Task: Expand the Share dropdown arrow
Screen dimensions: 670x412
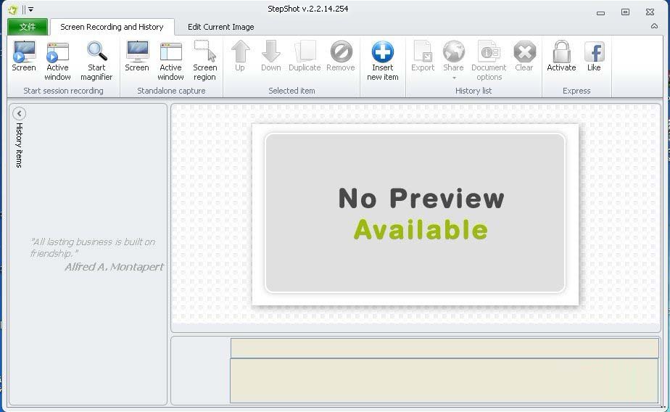Action: (x=454, y=78)
